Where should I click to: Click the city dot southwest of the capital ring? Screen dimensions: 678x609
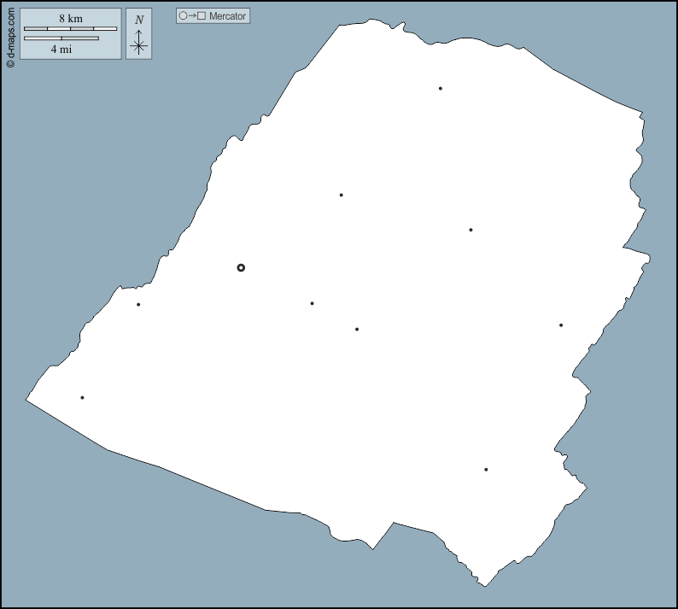pyautogui.click(x=138, y=304)
